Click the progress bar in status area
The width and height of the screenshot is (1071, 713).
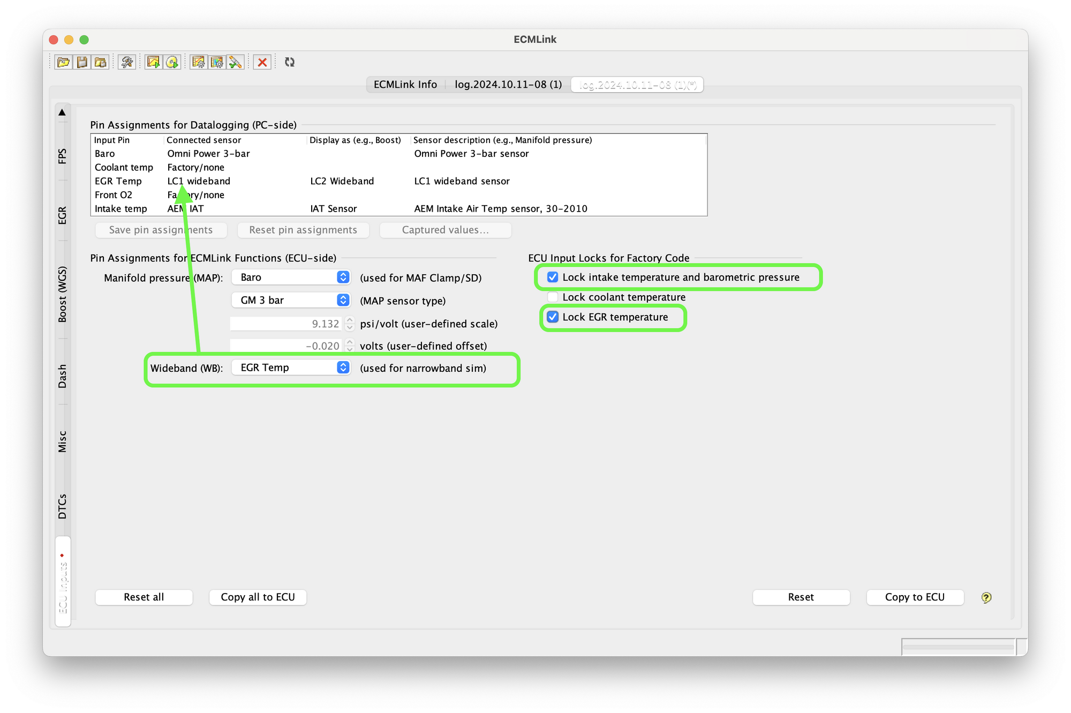pyautogui.click(x=959, y=647)
